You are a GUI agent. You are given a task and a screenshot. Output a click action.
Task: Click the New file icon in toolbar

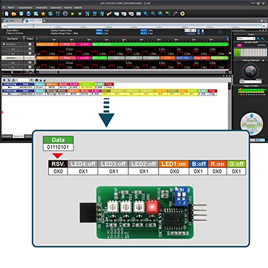coord(6,13)
